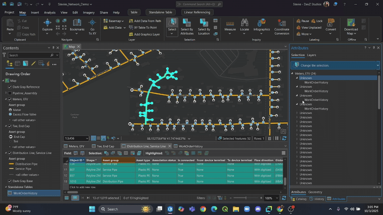The height and width of the screenshot is (215, 383).
Task: Open the map scale dropdown
Action: click(87, 139)
